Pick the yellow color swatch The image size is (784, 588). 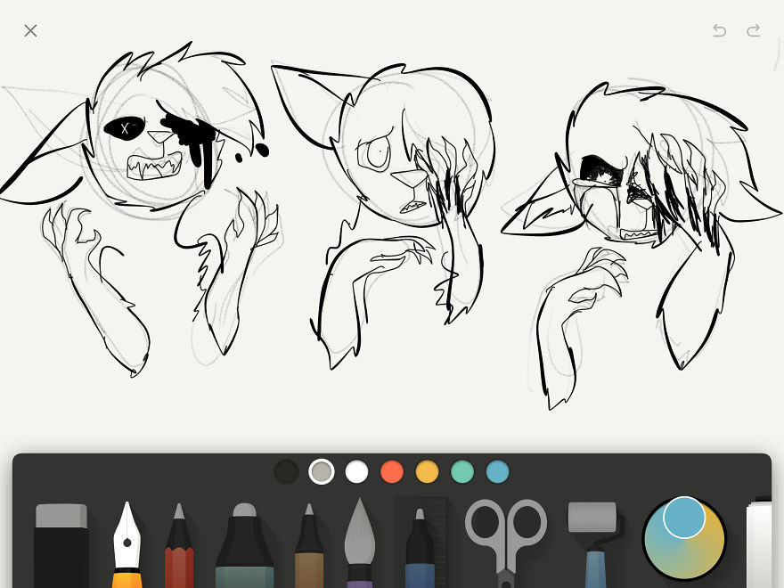click(x=428, y=471)
